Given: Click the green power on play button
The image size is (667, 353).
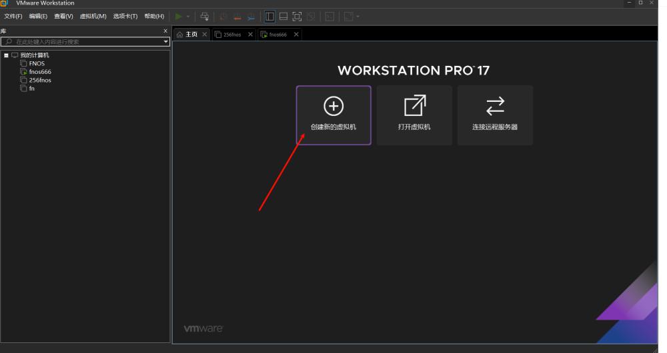Looking at the screenshot, I should pyautogui.click(x=178, y=17).
